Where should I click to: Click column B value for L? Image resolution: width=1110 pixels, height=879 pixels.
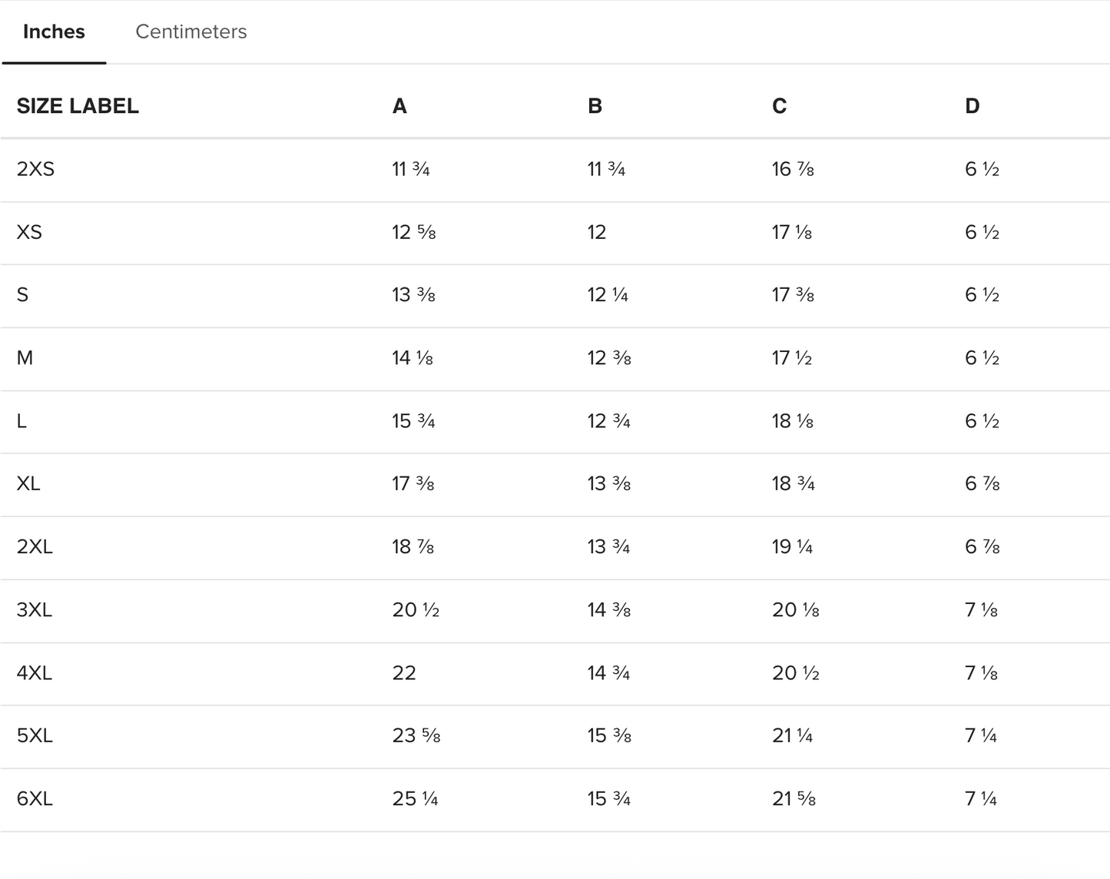click(x=608, y=421)
